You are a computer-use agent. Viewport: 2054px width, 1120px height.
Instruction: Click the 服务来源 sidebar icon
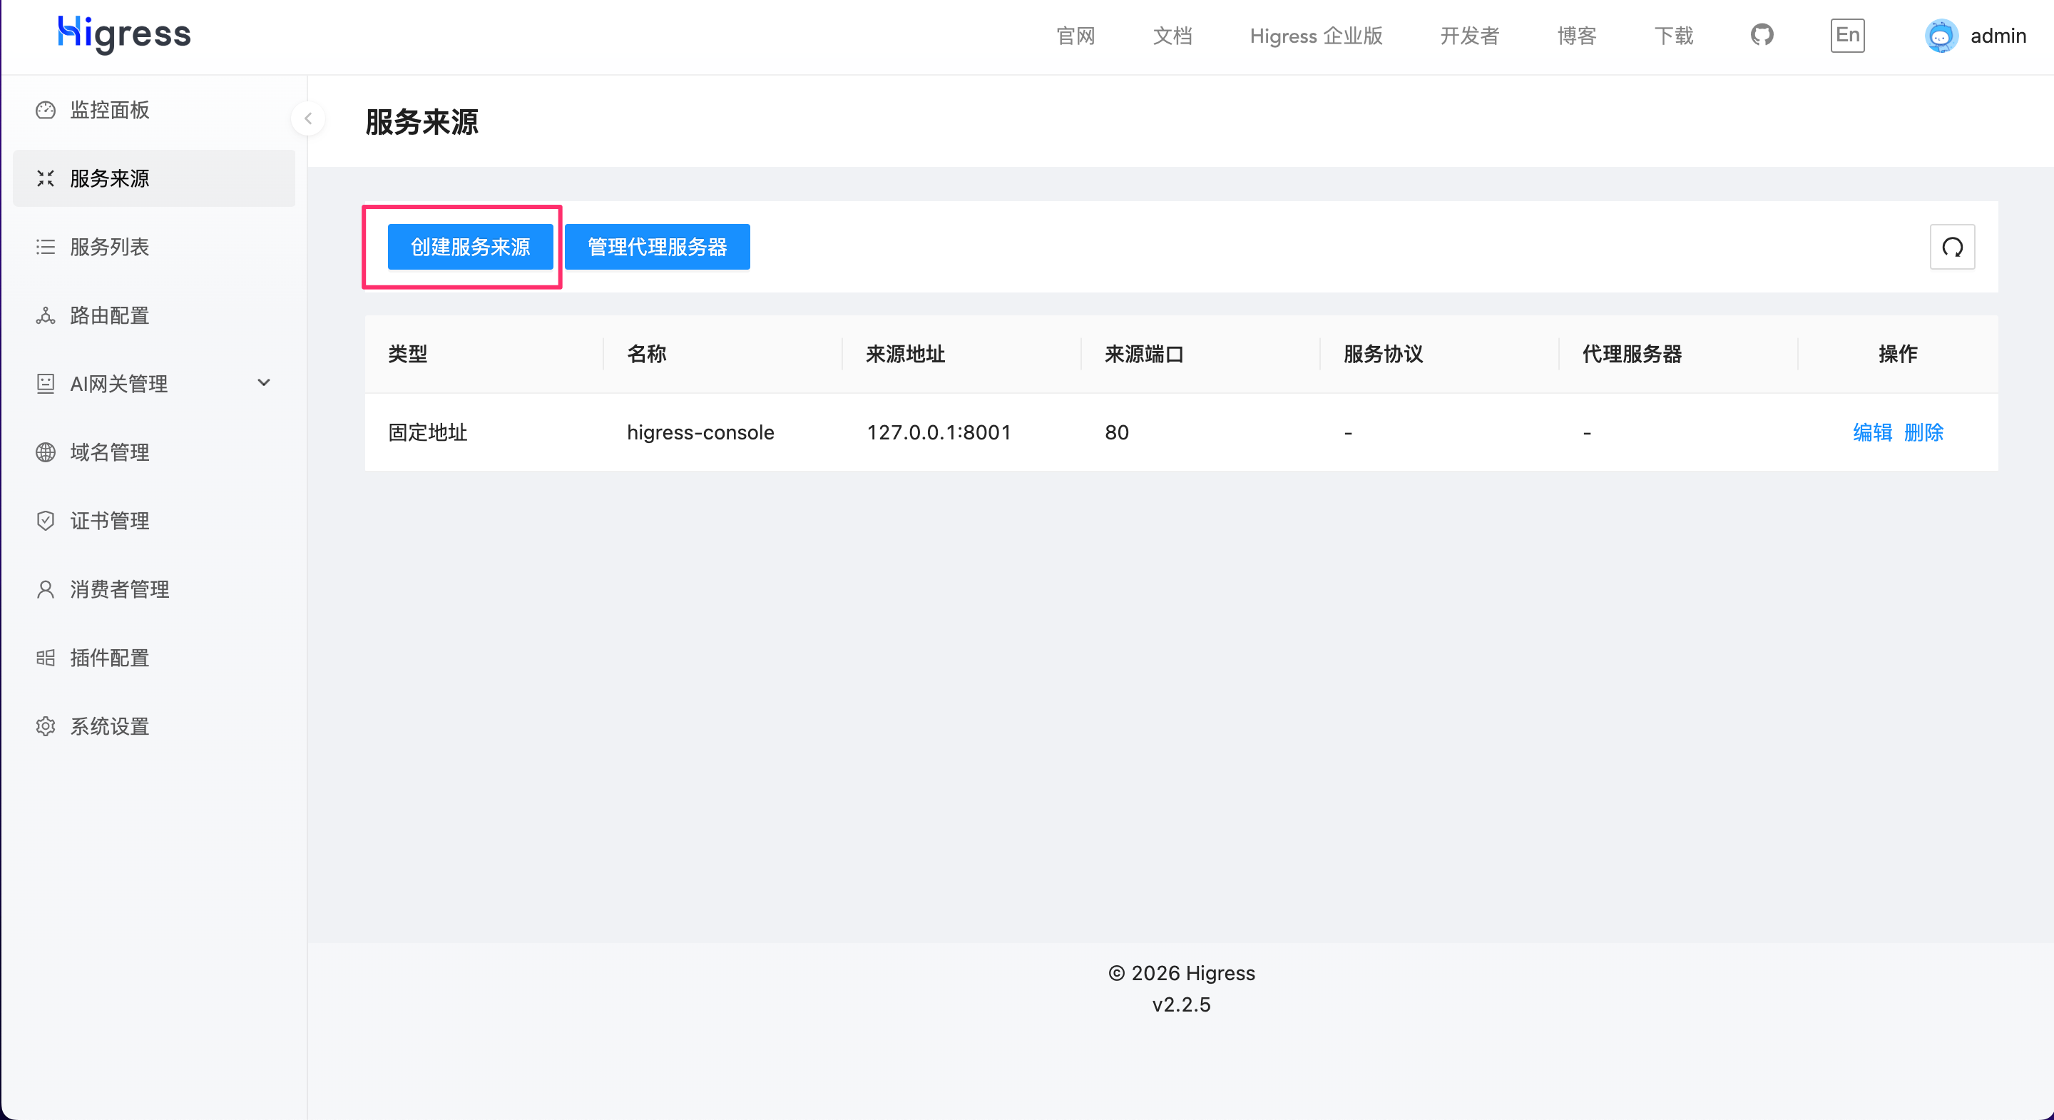click(x=46, y=178)
